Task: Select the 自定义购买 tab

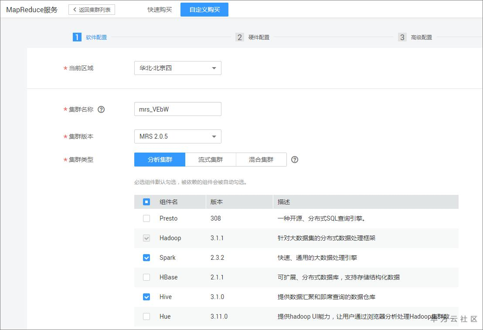Action: click(204, 9)
